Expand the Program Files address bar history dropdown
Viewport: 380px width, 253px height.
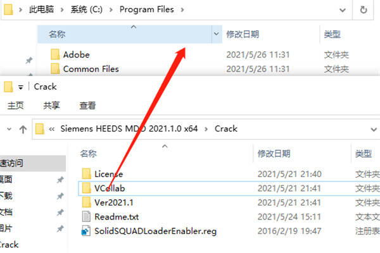coord(343,10)
